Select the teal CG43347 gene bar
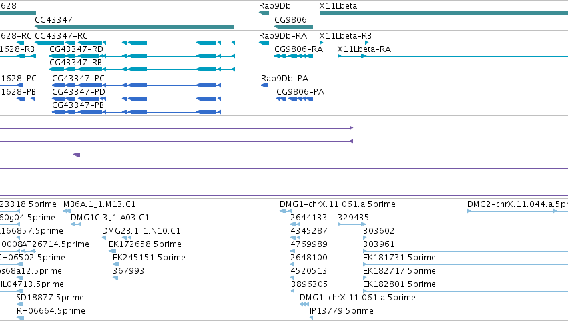Image resolution: width=568 pixels, height=321 pixels. 134,27
